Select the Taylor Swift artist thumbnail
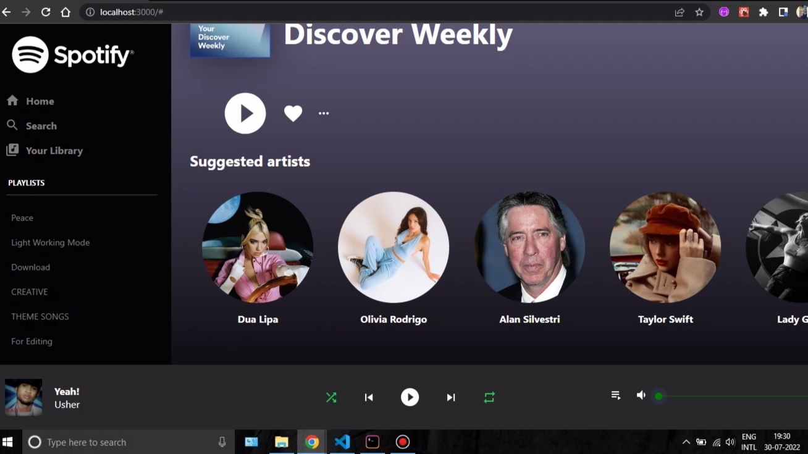 (x=665, y=247)
